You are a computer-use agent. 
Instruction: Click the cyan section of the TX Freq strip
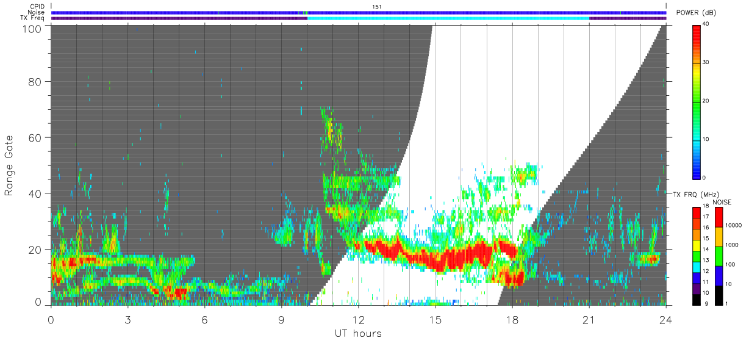coord(448,18)
